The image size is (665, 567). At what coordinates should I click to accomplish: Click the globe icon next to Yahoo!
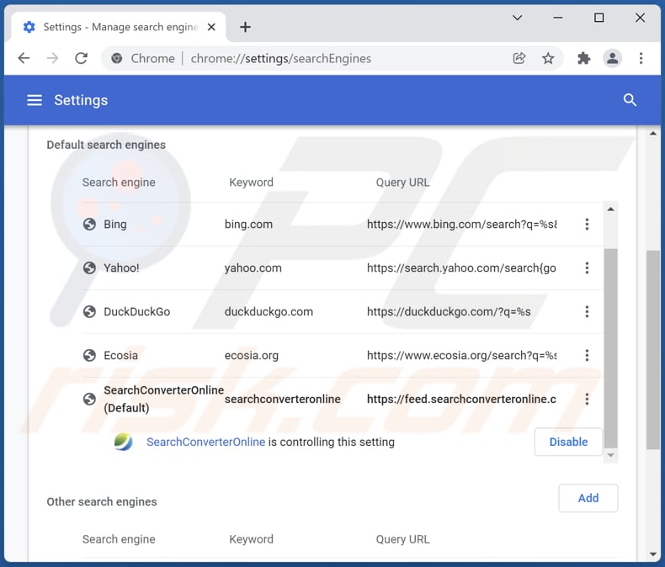pos(89,268)
